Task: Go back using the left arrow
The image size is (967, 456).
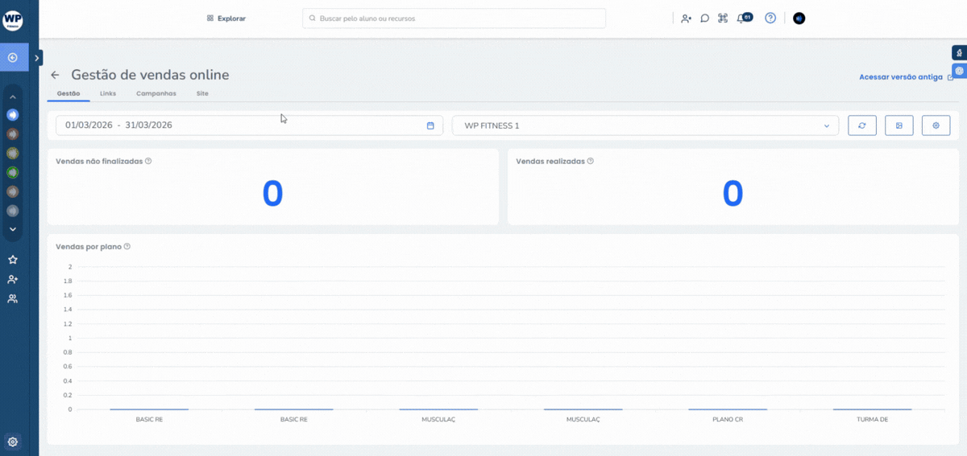Action: (55, 75)
